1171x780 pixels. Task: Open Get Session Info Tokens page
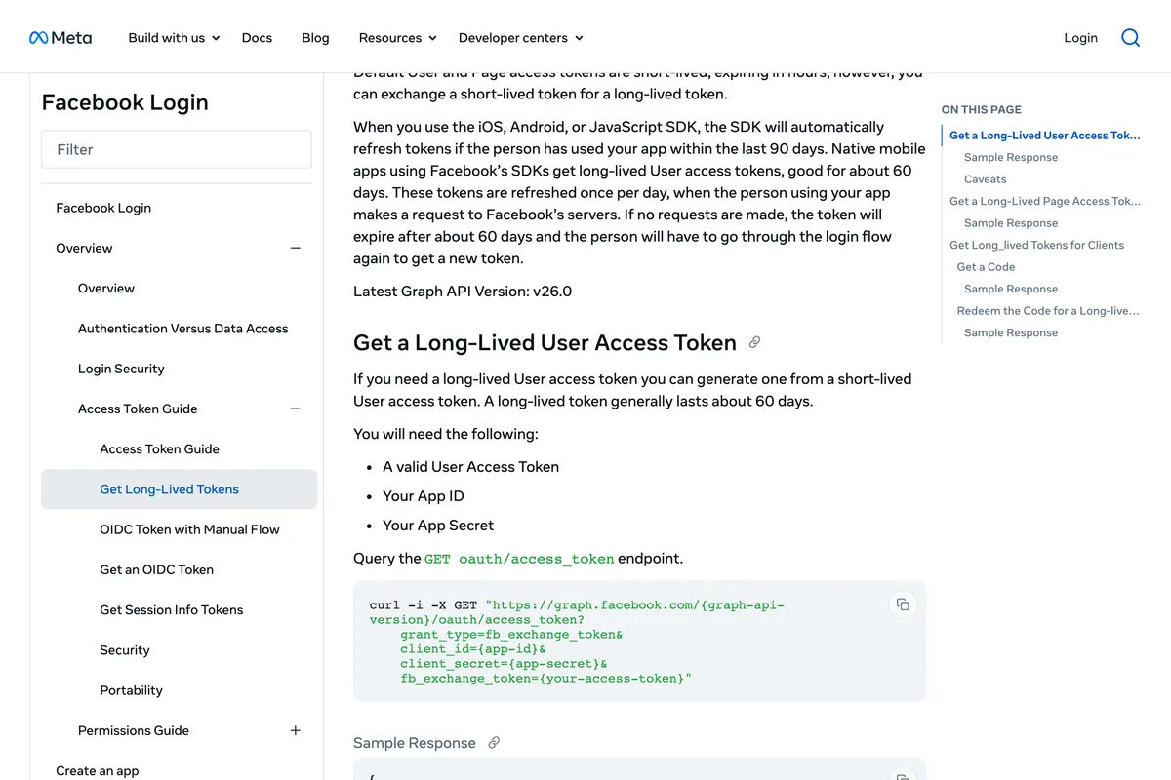[171, 610]
